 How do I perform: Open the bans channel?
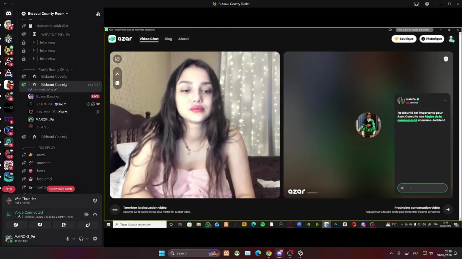tap(41, 171)
